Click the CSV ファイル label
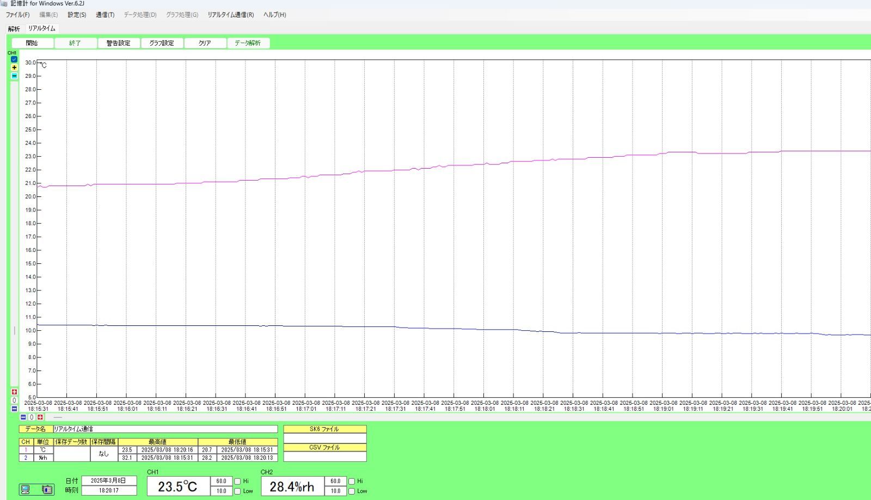Viewport: 871px width, 500px height. click(325, 448)
